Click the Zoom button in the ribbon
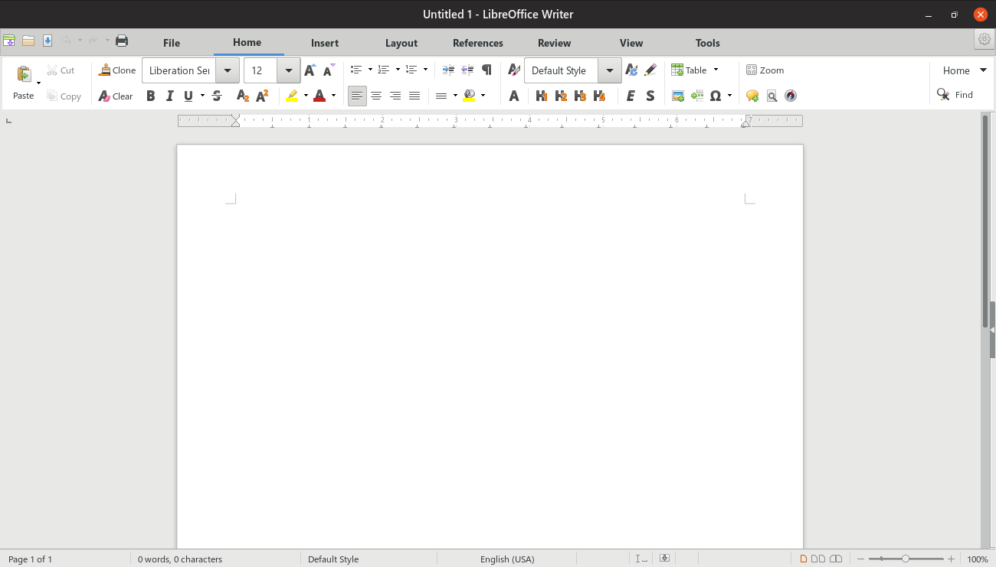This screenshot has width=996, height=567. click(x=765, y=70)
